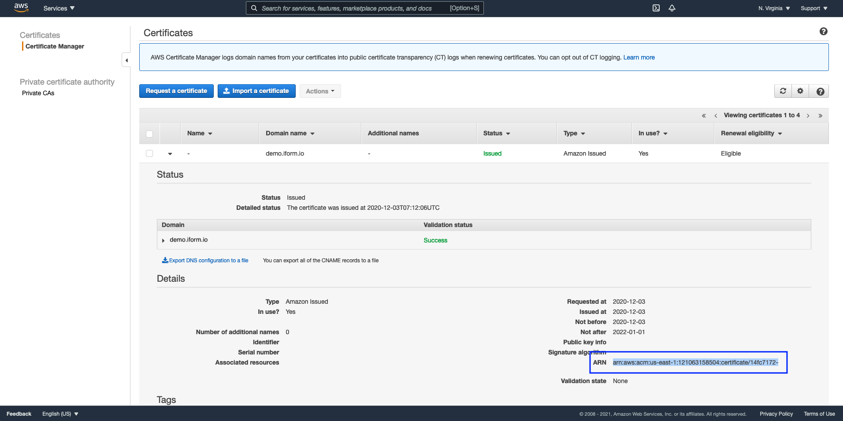The width and height of the screenshot is (843, 421).
Task: Open the Terms of Use link
Action: (x=819, y=414)
